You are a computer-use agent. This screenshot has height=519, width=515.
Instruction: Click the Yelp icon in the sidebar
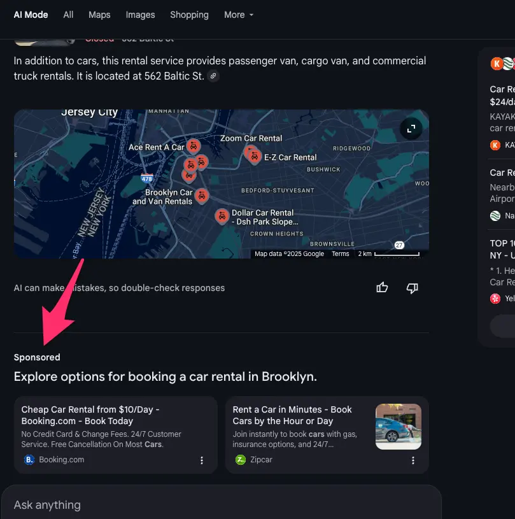[x=497, y=298]
